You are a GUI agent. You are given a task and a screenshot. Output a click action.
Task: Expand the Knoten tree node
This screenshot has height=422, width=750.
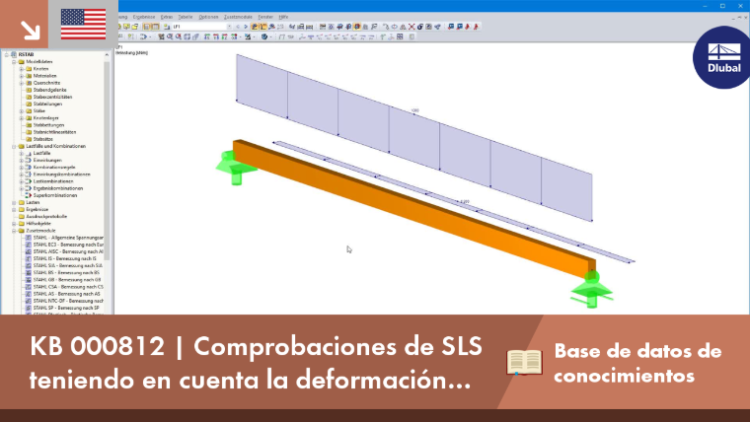coord(22,69)
